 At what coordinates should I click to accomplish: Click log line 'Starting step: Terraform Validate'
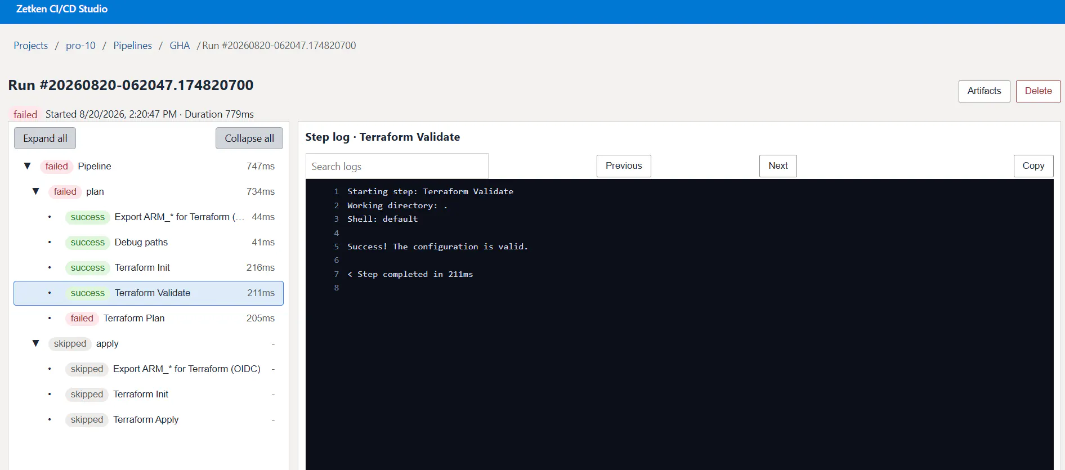coord(430,191)
